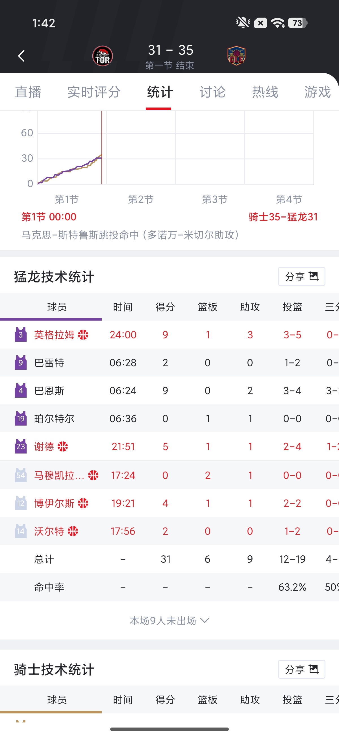
Task: Tap the number 14 jersey icon for 沃尔特
Action: tap(21, 531)
